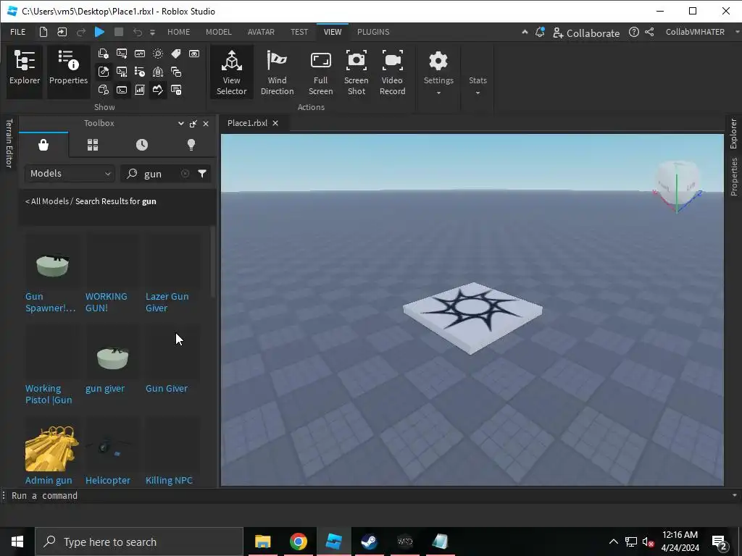Click the Help question mark icon
The image size is (742, 556).
[633, 32]
